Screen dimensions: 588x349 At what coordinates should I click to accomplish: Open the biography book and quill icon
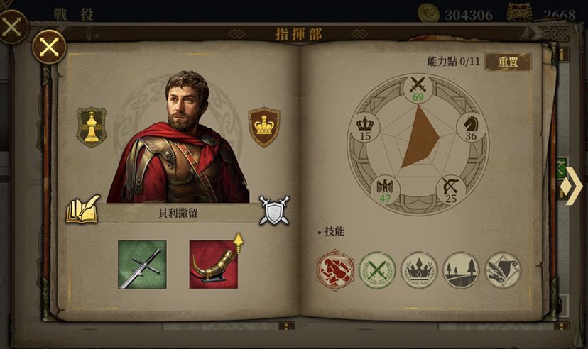[x=83, y=210]
